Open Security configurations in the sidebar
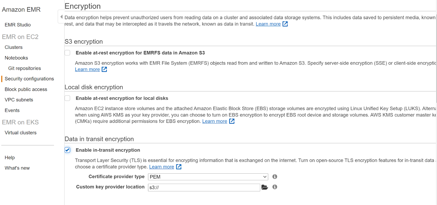437x205 pixels. pos(29,79)
